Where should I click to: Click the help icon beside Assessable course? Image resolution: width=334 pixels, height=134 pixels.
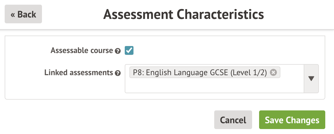click(x=117, y=51)
